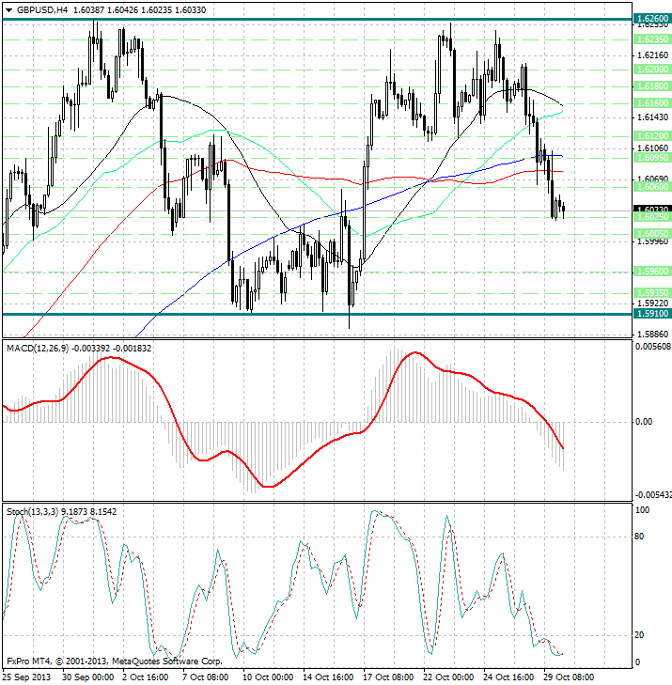Screen dimensions: 672x685
Task: Select the 1.60950 green price label
Action: coord(652,157)
